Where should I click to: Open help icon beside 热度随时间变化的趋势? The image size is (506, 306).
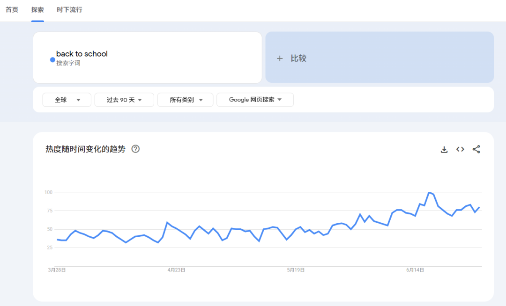tap(135, 149)
